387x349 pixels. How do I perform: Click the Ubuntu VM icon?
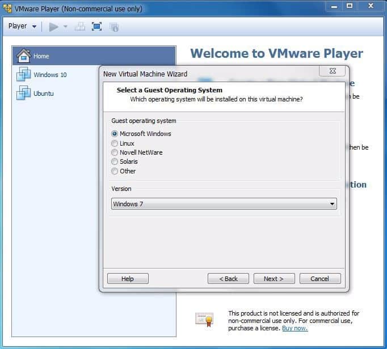coord(24,93)
